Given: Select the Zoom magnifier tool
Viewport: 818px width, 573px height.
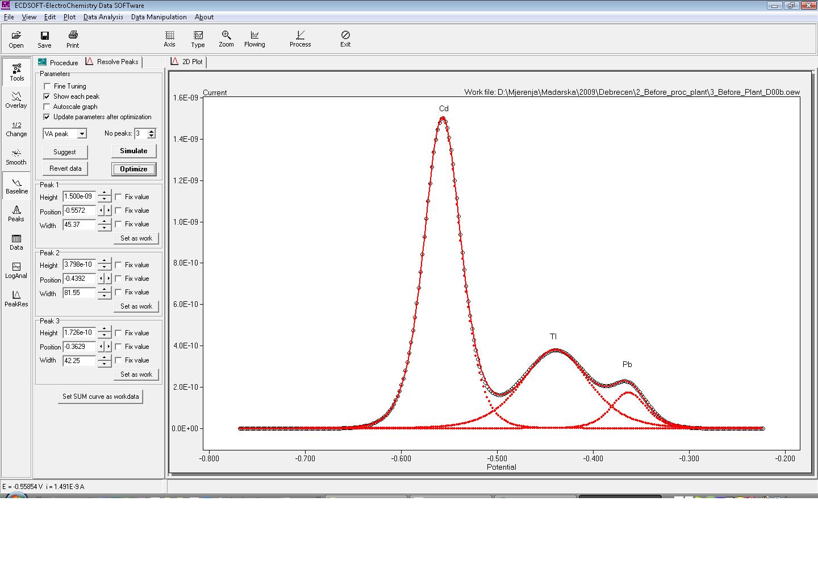Looking at the screenshot, I should pyautogui.click(x=226, y=39).
